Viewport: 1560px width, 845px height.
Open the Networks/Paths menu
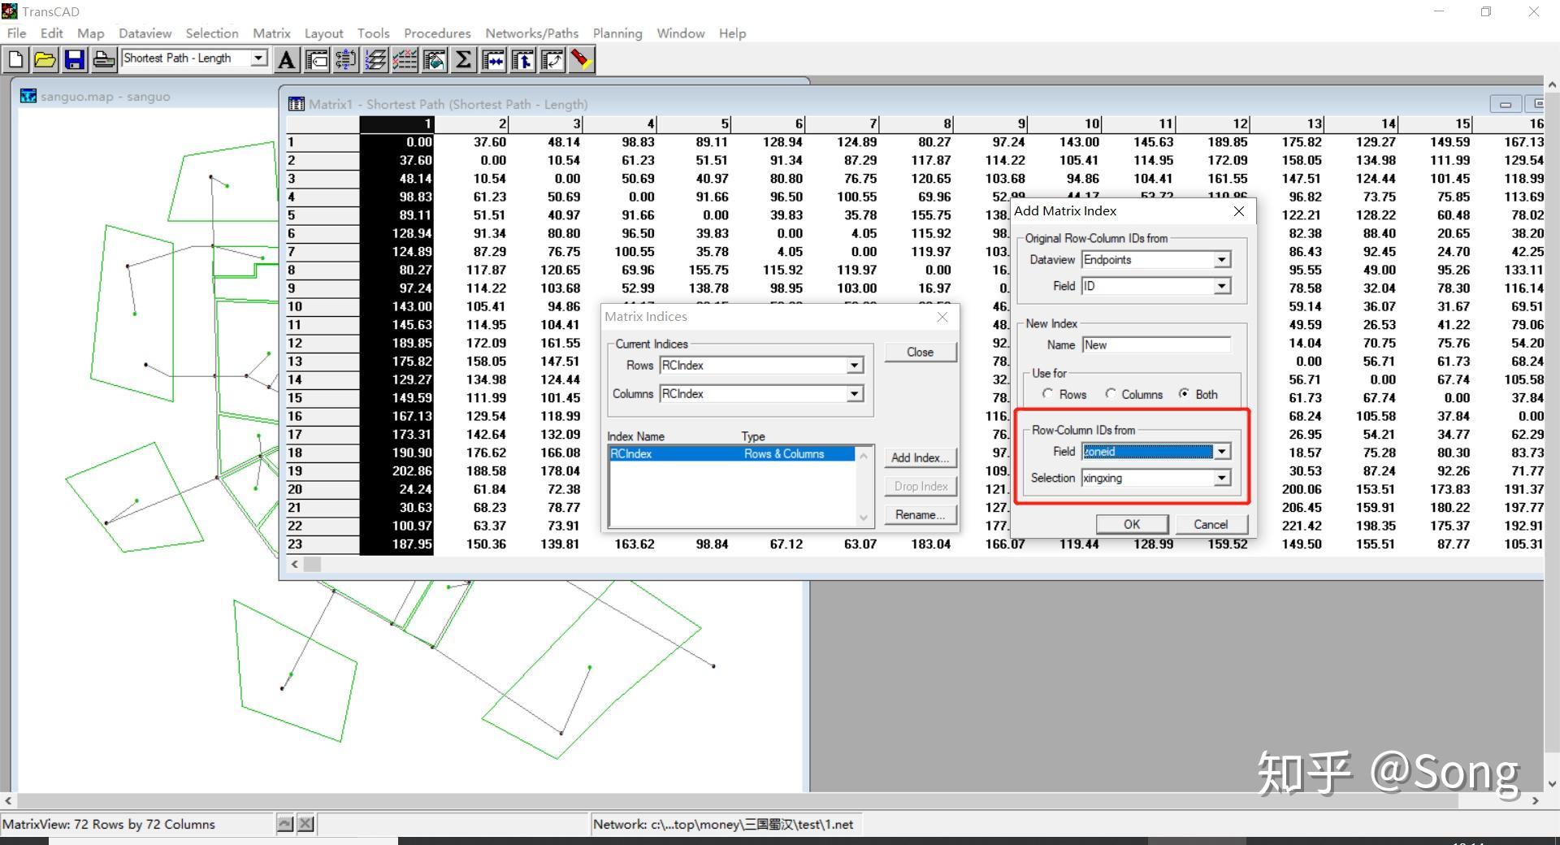531,33
